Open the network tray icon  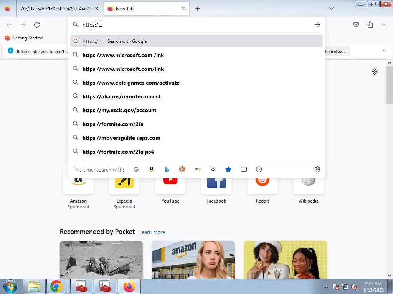pyautogui.click(x=345, y=287)
